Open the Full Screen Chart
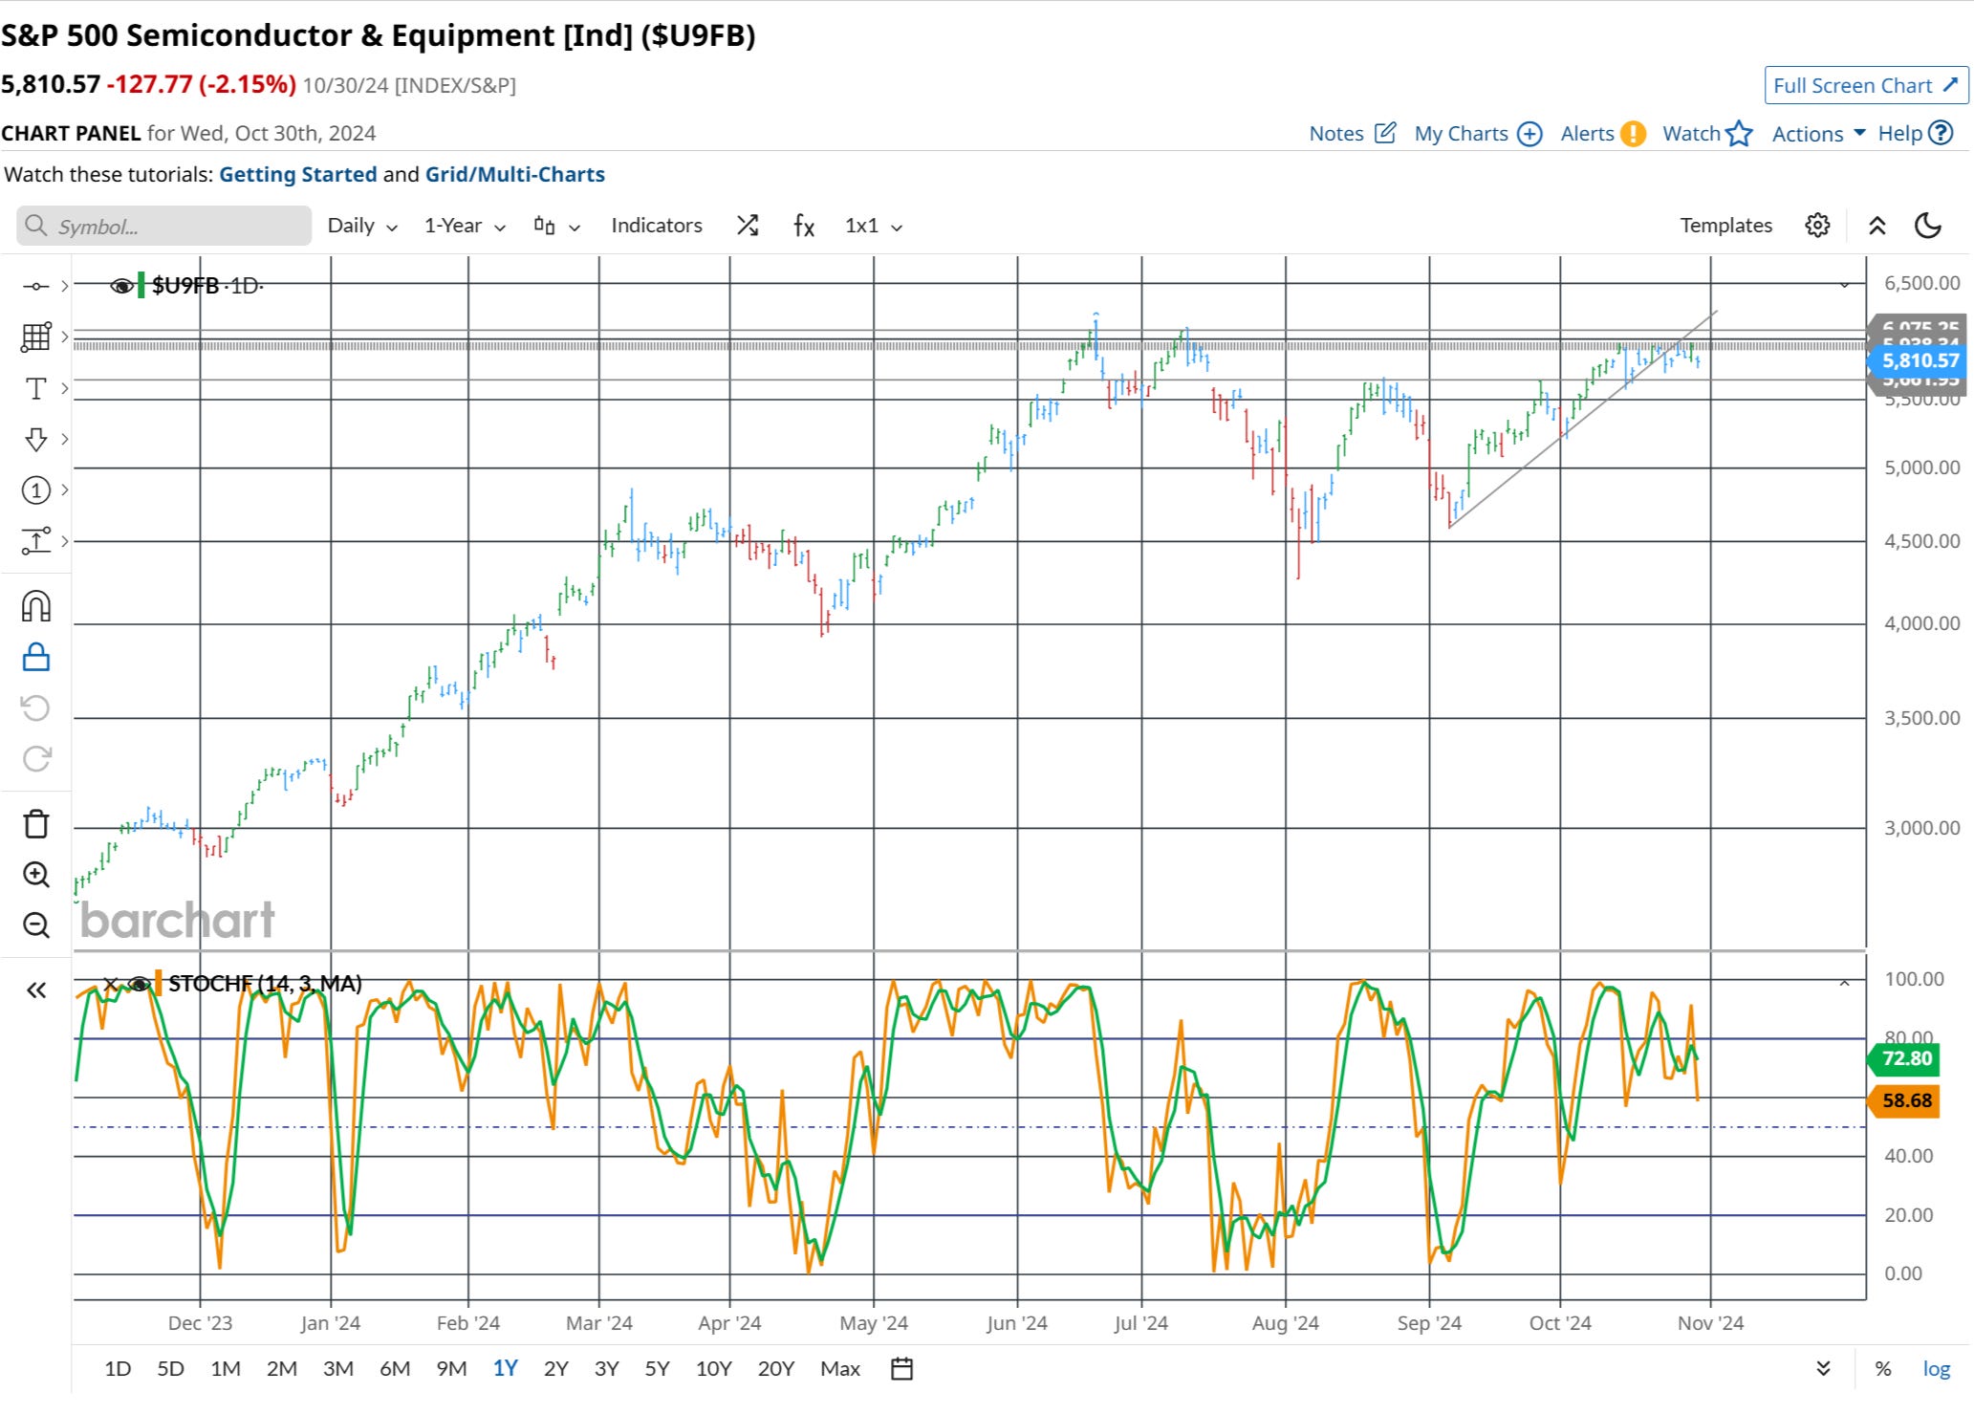1974x1414 pixels. tap(1866, 85)
